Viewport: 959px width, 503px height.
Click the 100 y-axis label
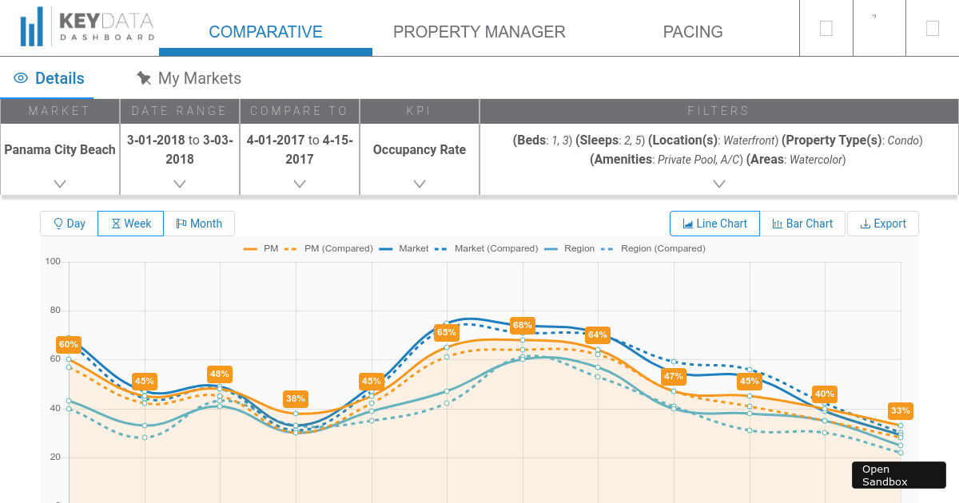pyautogui.click(x=53, y=261)
